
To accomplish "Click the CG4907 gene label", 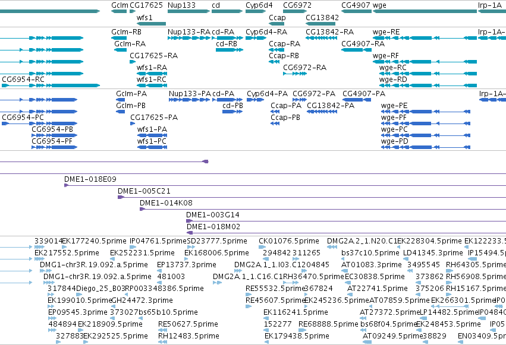I will pos(356,5).
